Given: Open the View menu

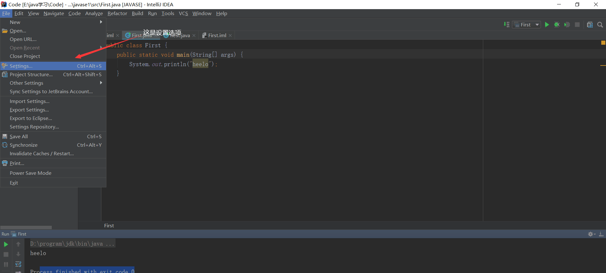Looking at the screenshot, I should point(33,14).
